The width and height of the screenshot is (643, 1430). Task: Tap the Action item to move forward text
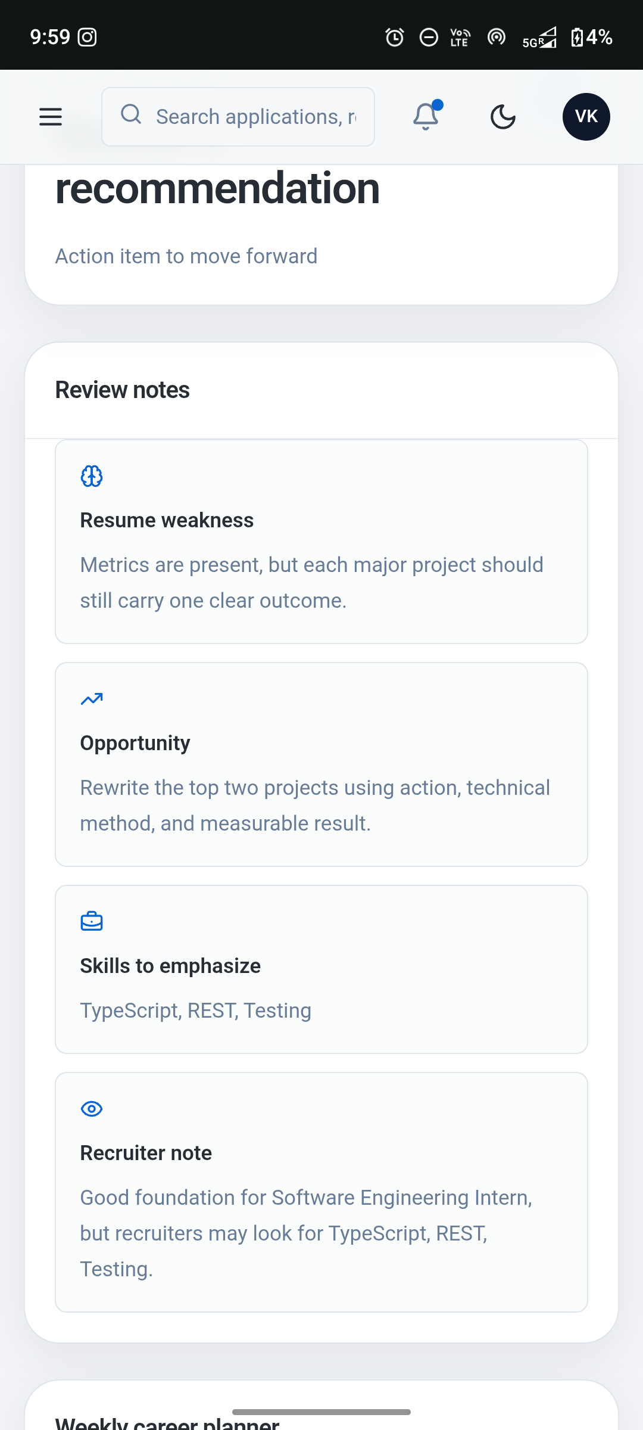pyautogui.click(x=186, y=256)
